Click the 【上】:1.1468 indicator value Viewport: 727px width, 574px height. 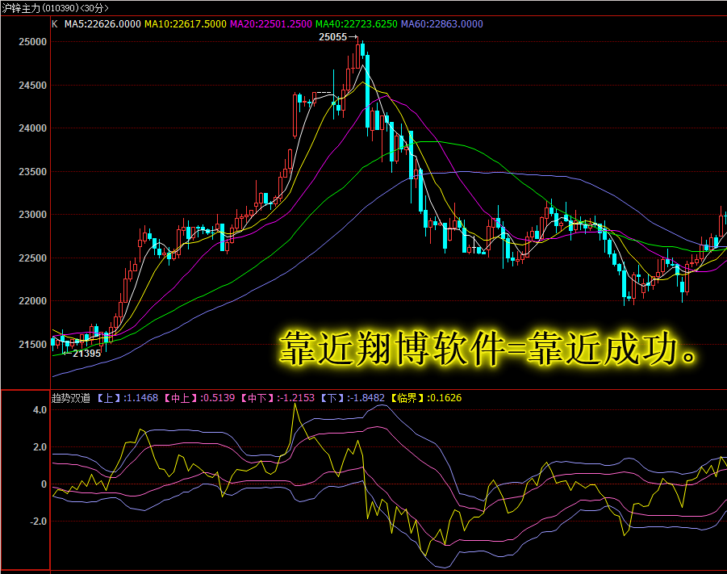[x=127, y=398]
